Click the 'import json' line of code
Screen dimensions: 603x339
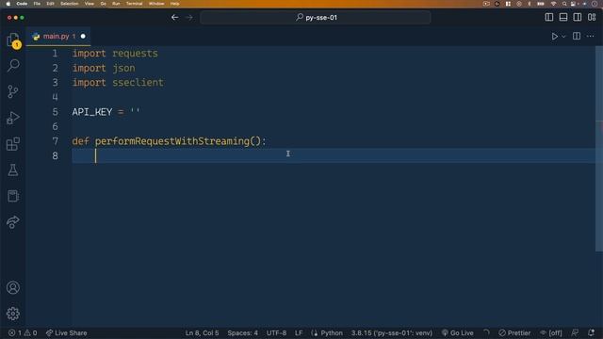104,68
